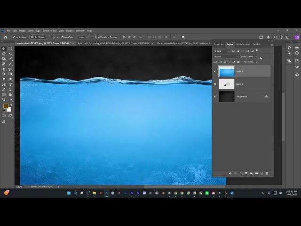Screen dimensions: 301x226
Task: Select the Path Selection tool
Action: [10, 89]
